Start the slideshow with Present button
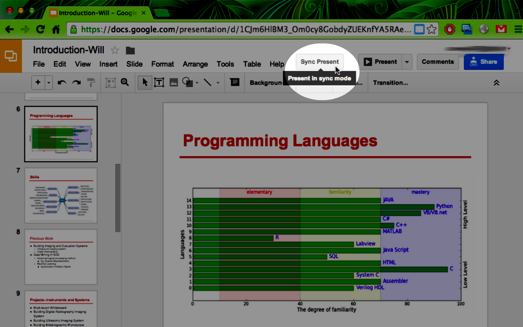The image size is (523, 327). tap(380, 62)
